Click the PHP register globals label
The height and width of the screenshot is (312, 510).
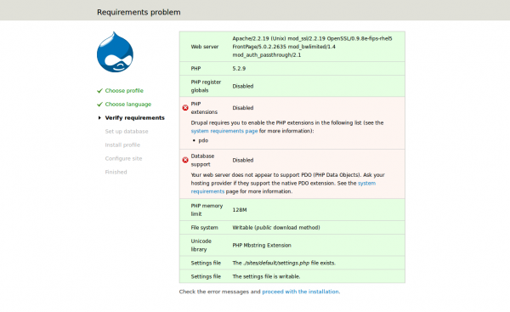coord(206,86)
